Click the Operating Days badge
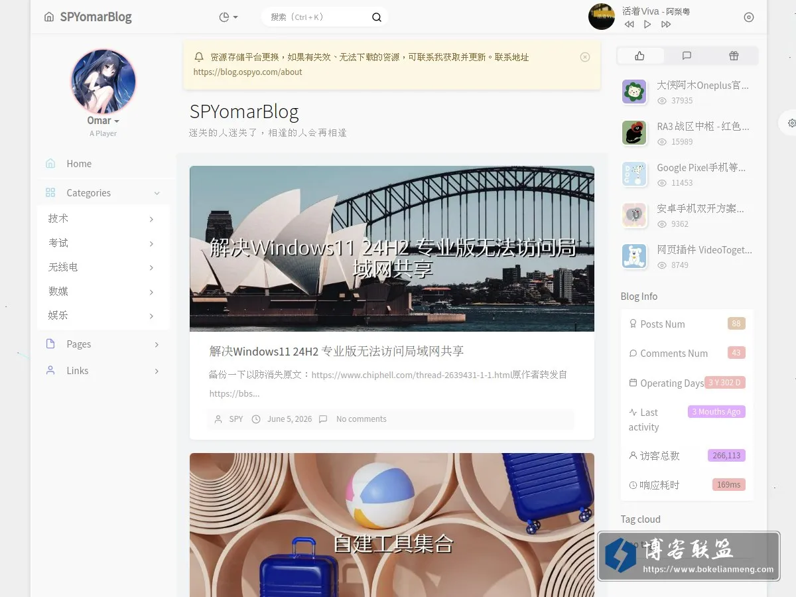Image resolution: width=796 pixels, height=597 pixels. [724, 382]
